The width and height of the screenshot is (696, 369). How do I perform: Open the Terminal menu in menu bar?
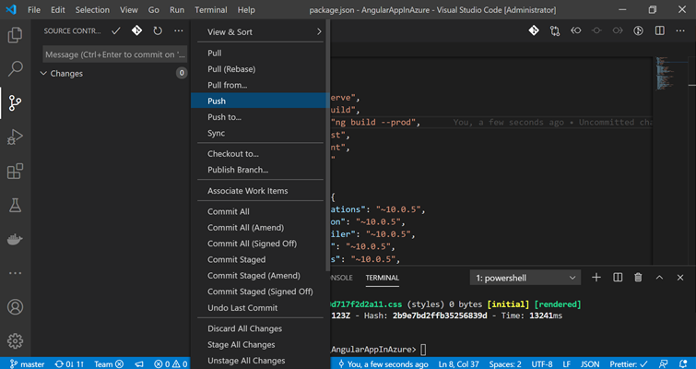click(211, 10)
